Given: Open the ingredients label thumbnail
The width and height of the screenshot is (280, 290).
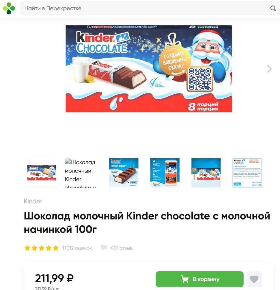Looking at the screenshot, I should 247,173.
